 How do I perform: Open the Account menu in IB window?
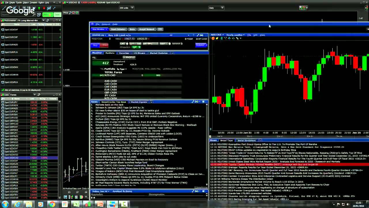106,24
